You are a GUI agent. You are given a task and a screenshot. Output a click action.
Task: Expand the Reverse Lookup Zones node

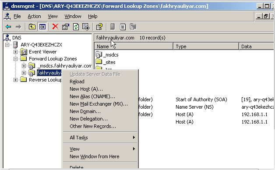[16, 80]
